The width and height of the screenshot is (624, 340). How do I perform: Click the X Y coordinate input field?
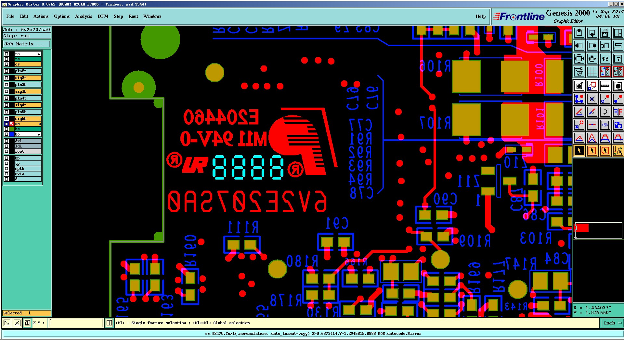[x=76, y=323]
